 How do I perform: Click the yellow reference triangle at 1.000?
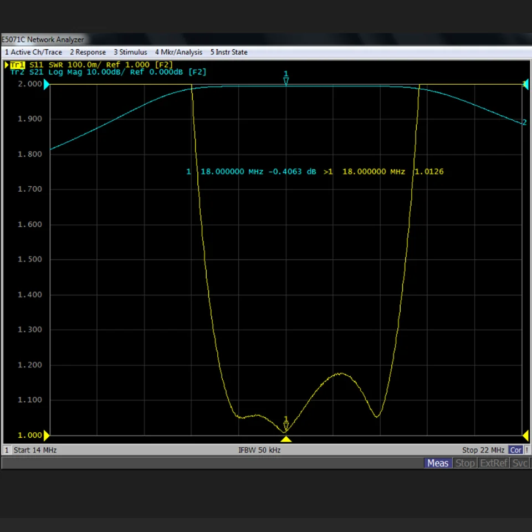click(47, 436)
